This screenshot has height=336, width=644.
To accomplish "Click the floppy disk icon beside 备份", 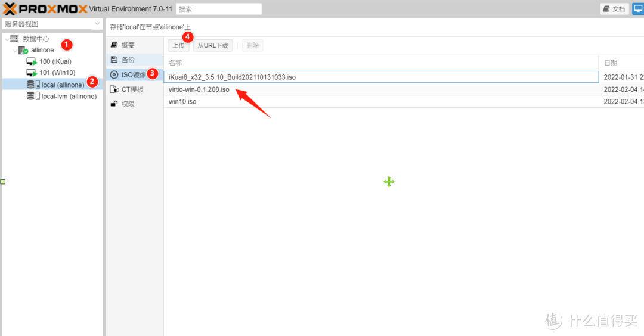I will coord(114,60).
